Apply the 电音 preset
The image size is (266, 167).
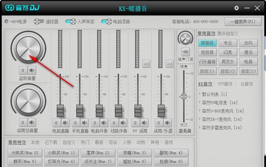(x=248, y=62)
